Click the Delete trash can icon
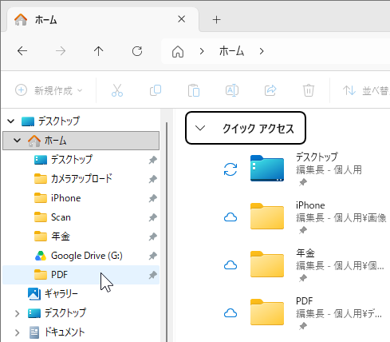Screen dimensions: 390x342 [309, 90]
